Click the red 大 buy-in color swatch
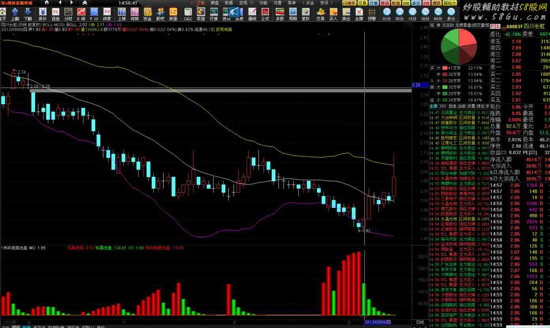 (445, 68)
